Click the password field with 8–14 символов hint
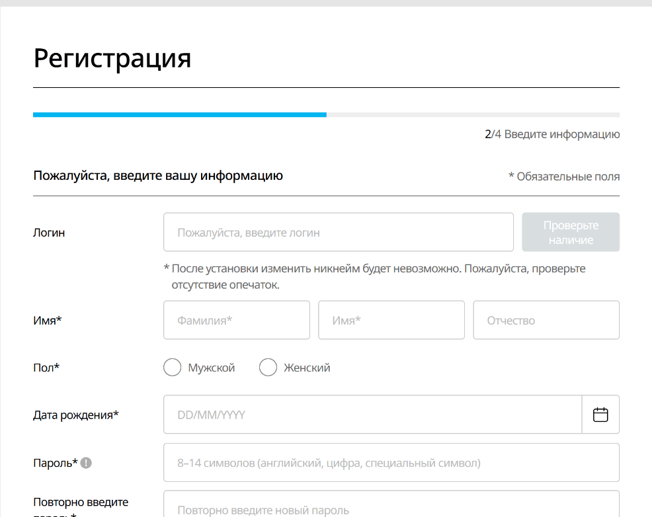Viewport: 652px width, 517px height. [x=391, y=463]
